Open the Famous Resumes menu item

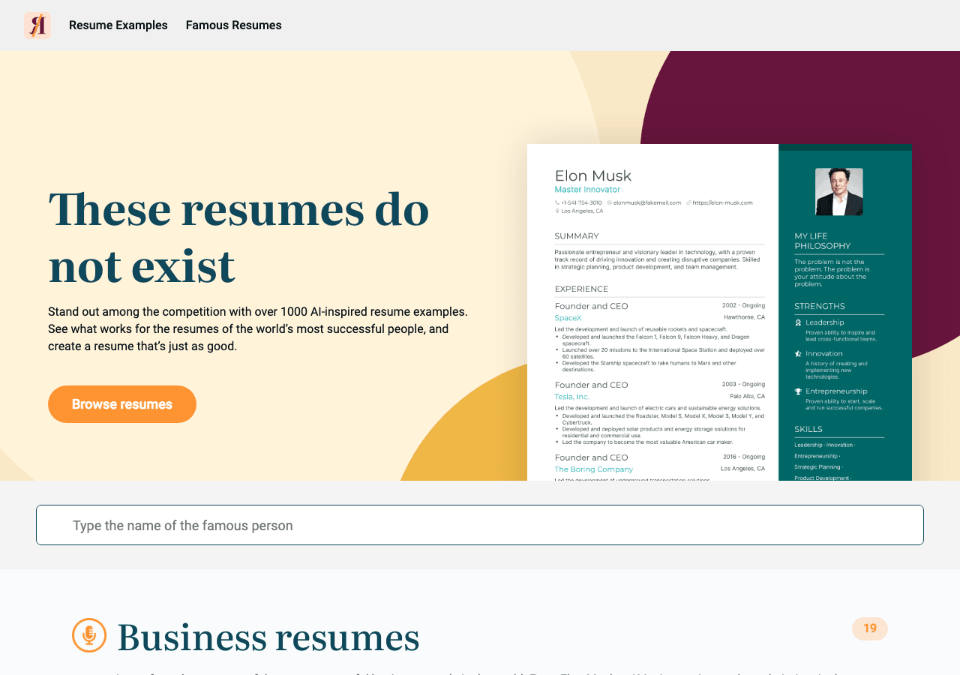tap(234, 25)
